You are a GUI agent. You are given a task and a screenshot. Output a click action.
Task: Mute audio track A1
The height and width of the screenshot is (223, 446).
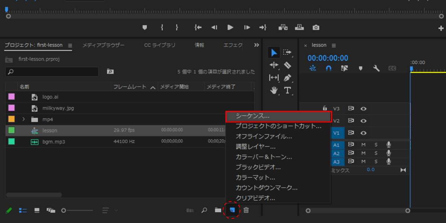coord(363,145)
